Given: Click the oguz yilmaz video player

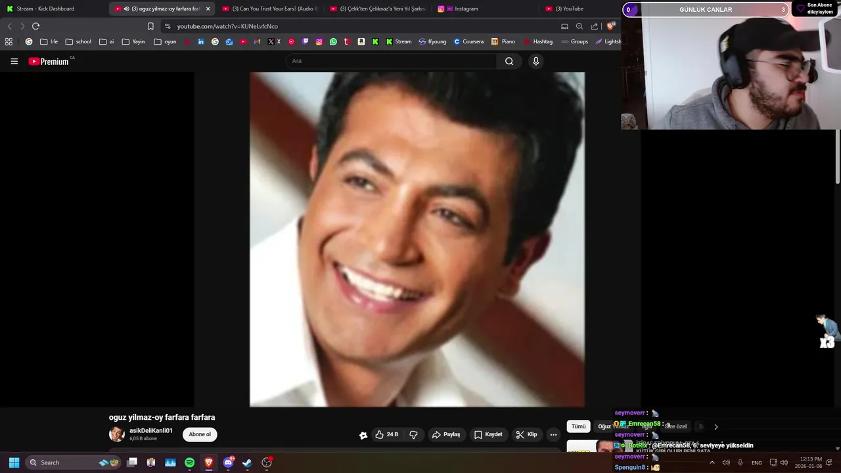Looking at the screenshot, I should click(x=417, y=240).
